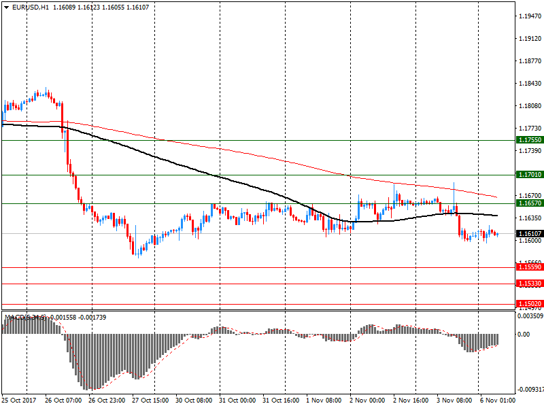The height and width of the screenshot is (408, 544).
Task: Click the 1.16000 price scale value
Action: [530, 241]
